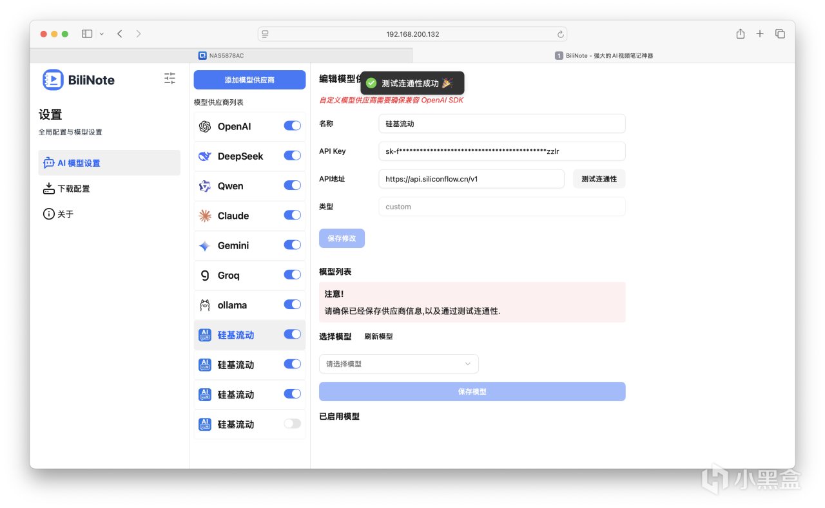This screenshot has width=825, height=508.
Task: Select the DeepSeek whale icon
Action: tap(205, 156)
